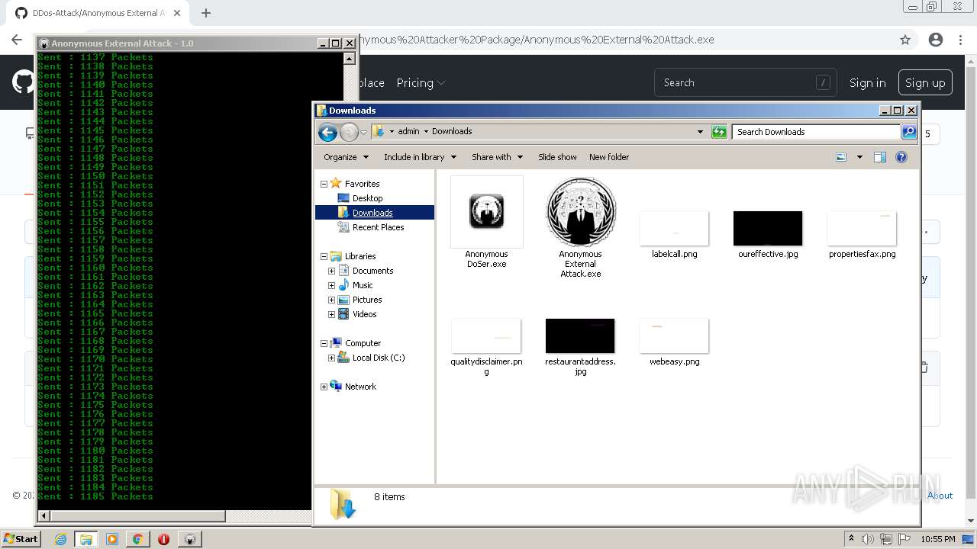Click the attack window scroll left arrow
The height and width of the screenshot is (549, 977).
pos(44,516)
